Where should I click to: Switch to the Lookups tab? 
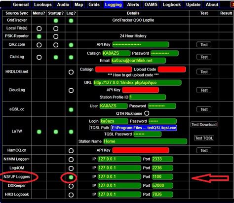[43, 4]
